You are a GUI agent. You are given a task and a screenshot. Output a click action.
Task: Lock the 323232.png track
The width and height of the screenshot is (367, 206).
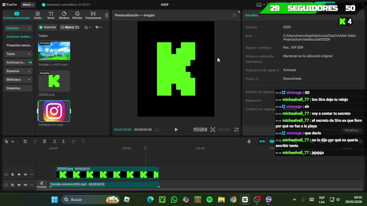tap(12, 175)
